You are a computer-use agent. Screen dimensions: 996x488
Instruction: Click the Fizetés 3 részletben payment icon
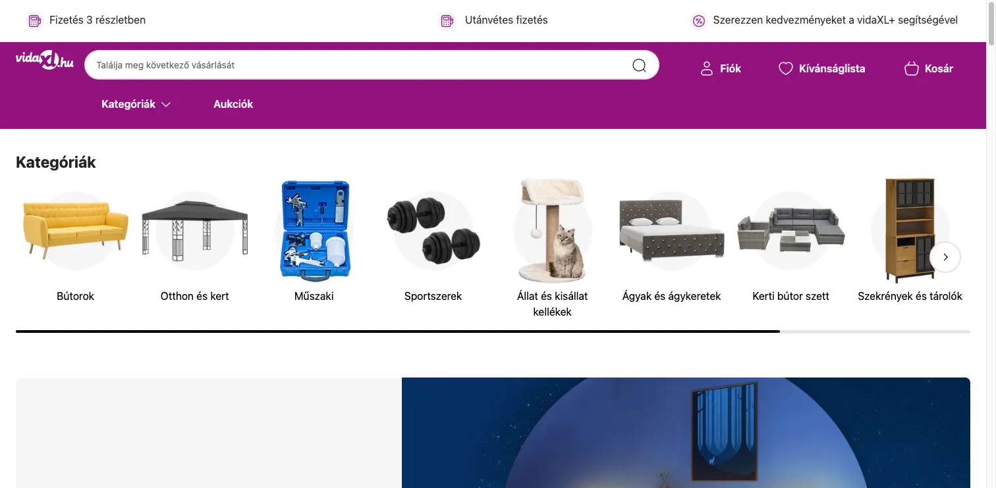pyautogui.click(x=35, y=20)
